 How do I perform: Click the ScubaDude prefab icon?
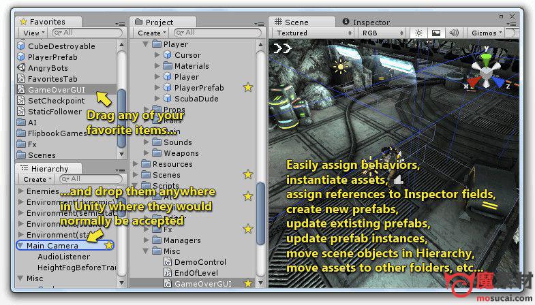tap(167, 99)
